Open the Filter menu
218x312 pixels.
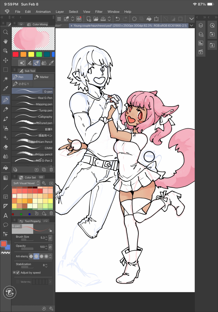point(99,12)
